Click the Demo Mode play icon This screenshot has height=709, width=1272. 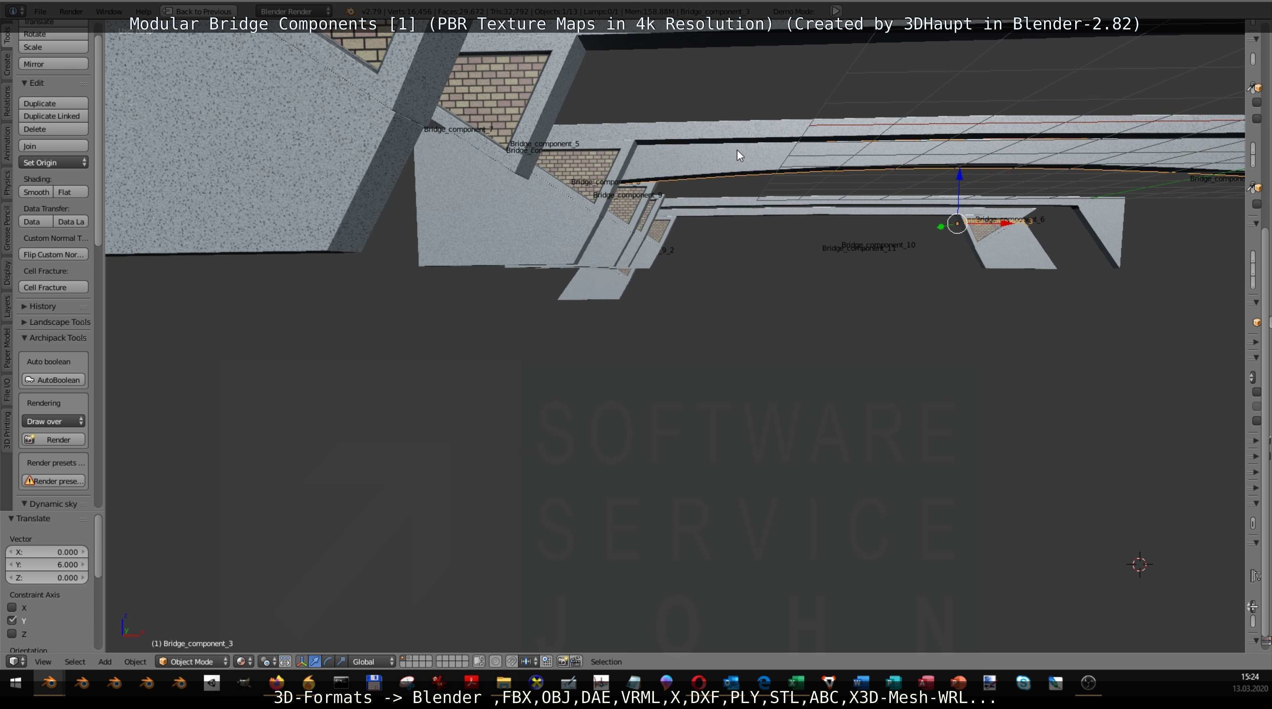[835, 11]
